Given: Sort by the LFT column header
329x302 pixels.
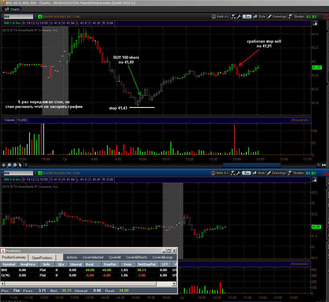Looking at the screenshot, I should pos(165,264).
